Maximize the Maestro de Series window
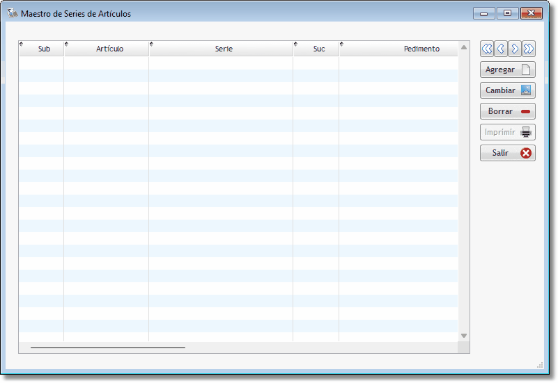 coord(507,13)
